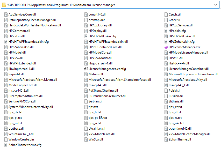This screenshot has height=148, width=221.
Task: Select libwinpthread-1.dll entry
Action: pos(22,69)
